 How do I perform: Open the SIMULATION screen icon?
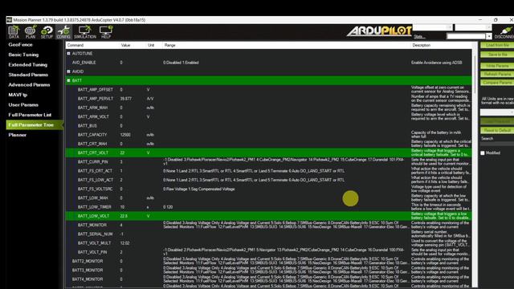click(x=85, y=32)
